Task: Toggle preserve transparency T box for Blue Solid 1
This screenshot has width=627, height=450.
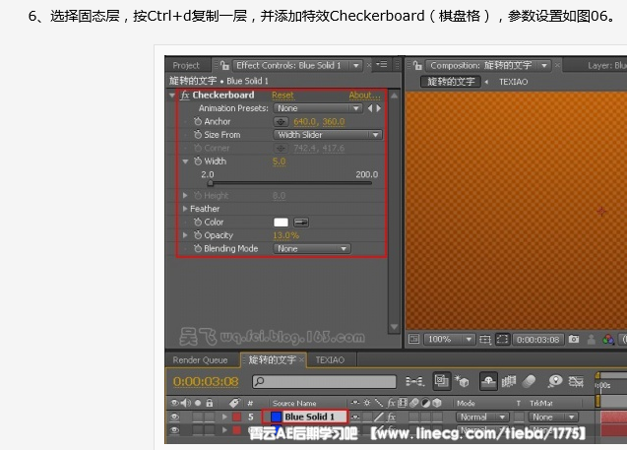Action: pyautogui.click(x=519, y=418)
